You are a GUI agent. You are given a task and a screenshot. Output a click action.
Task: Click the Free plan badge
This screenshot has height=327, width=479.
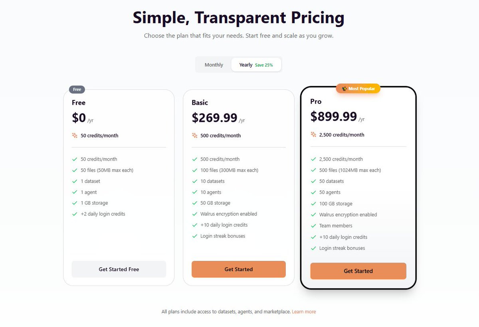[x=77, y=89]
